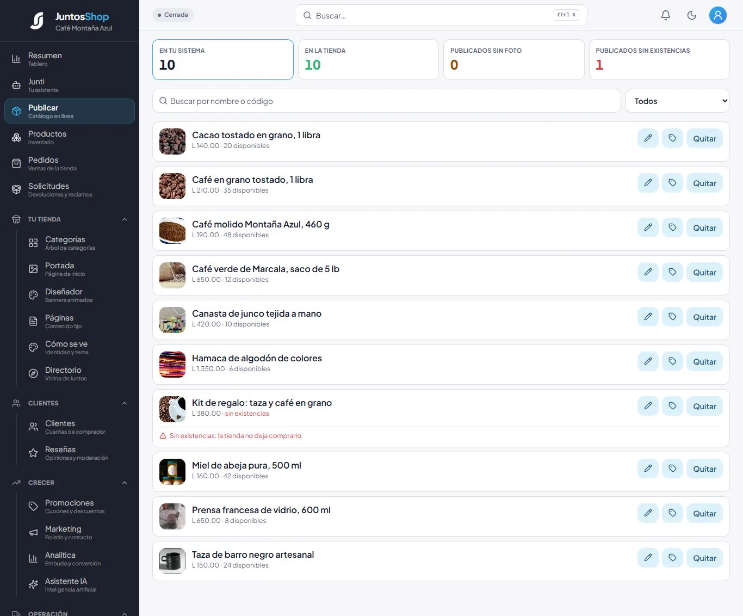
Task: Open Diseñador banners animados
Action: [78, 295]
